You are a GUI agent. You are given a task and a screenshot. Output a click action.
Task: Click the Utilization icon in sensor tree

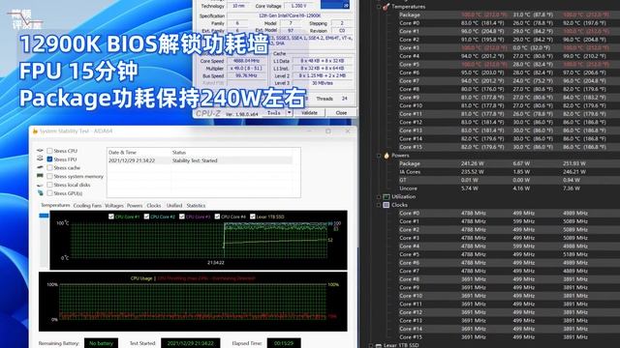[x=387, y=196]
